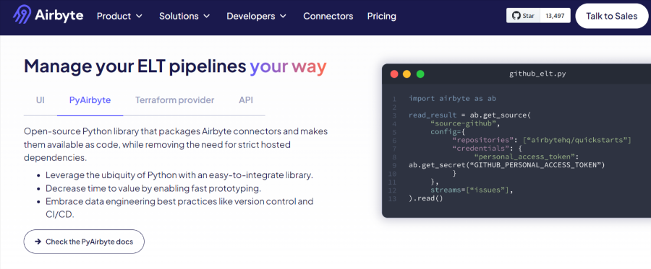The height and width of the screenshot is (269, 651).
Task: Click the red dot in code window
Action: click(394, 74)
